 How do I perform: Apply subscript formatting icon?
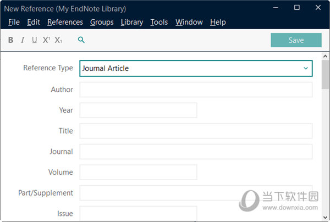58,40
